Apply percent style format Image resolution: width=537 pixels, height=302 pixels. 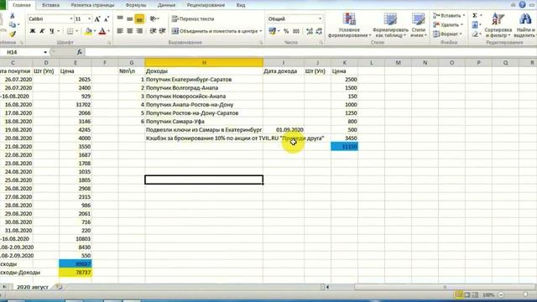click(286, 31)
